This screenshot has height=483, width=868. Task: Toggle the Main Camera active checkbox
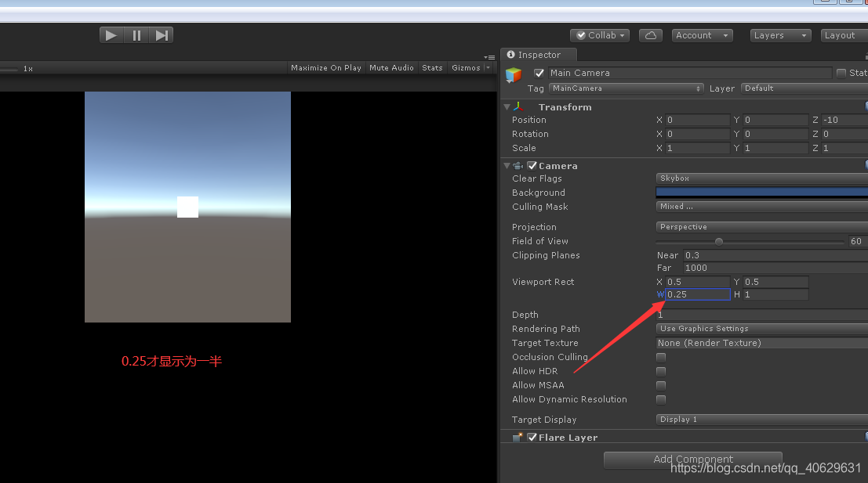click(539, 72)
